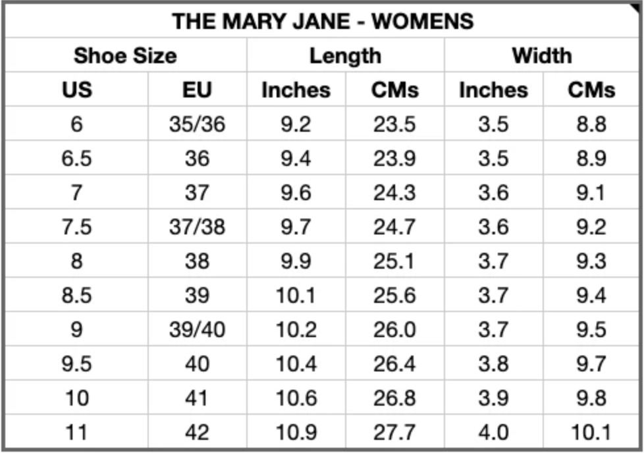Click the 'Length' column group header

[345, 55]
